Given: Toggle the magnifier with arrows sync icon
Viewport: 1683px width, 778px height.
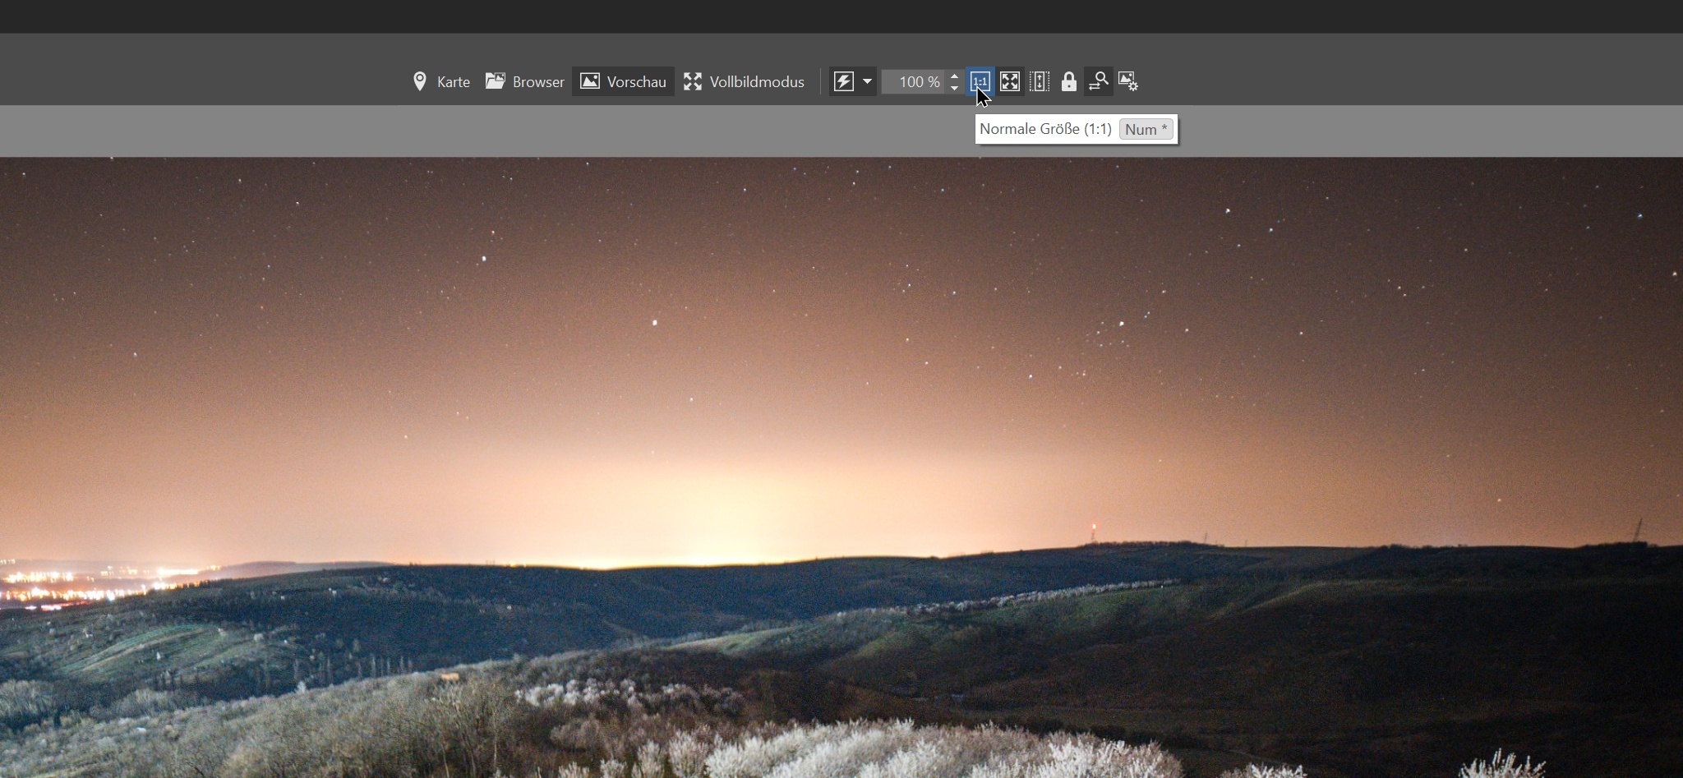Looking at the screenshot, I should pos(1098,81).
